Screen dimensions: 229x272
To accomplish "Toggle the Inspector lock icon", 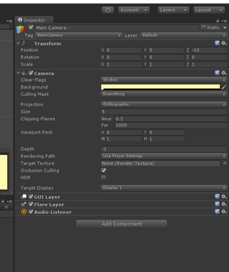I will click(218, 21).
